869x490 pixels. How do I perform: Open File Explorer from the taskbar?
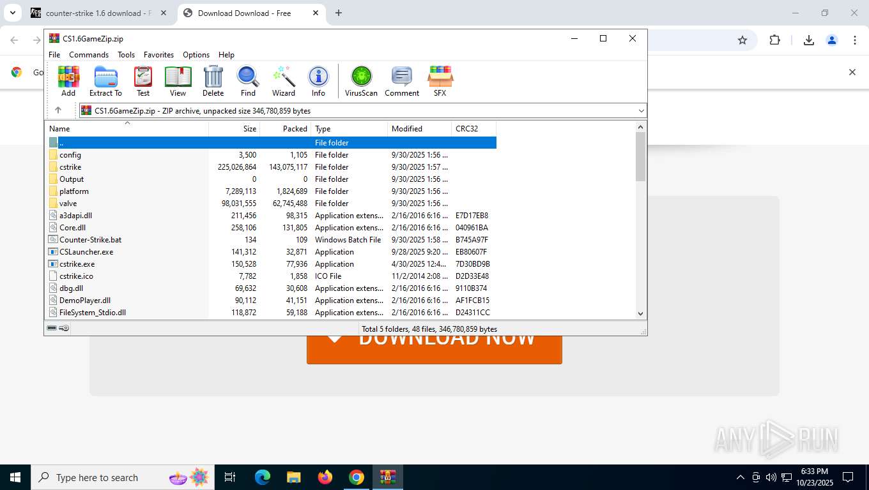(293, 477)
